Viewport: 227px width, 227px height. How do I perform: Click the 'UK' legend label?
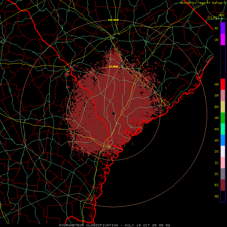(x=216, y=40)
